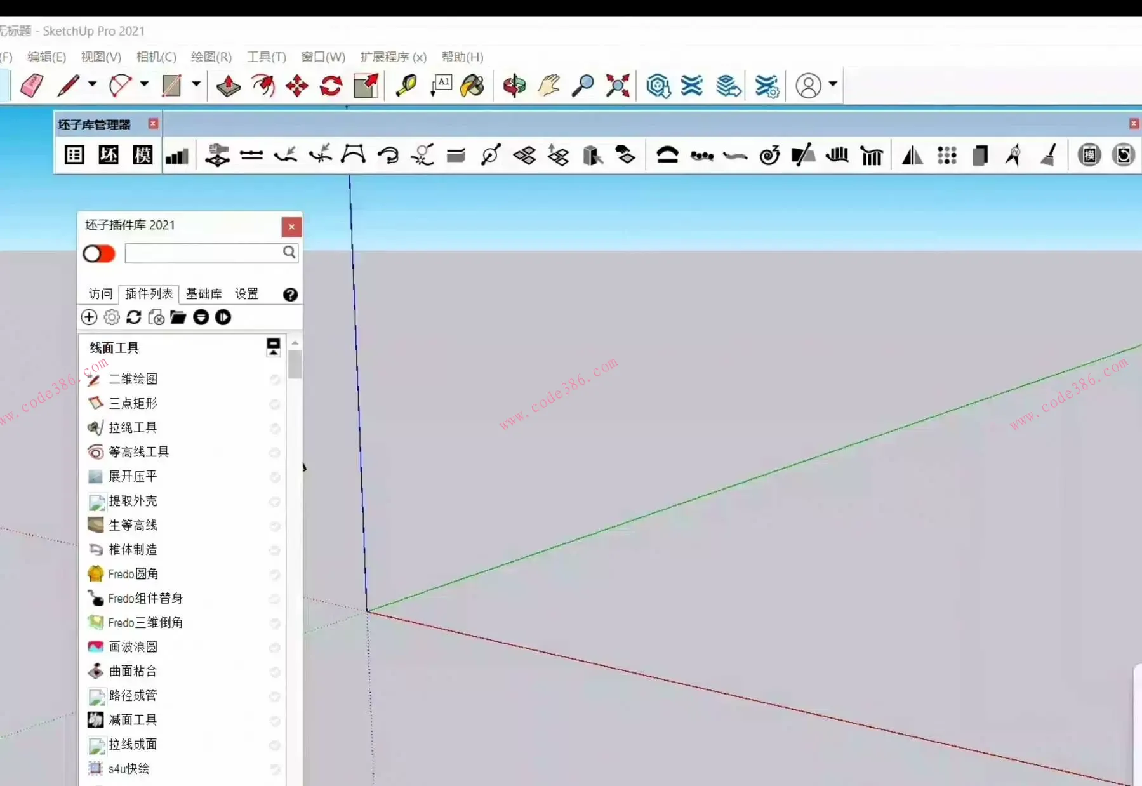
Task: Click the refresh plugin list icon
Action: (x=134, y=317)
